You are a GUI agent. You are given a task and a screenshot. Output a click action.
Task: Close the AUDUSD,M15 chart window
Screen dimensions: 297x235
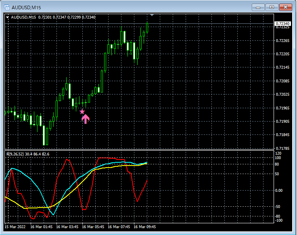(x=285, y=7)
